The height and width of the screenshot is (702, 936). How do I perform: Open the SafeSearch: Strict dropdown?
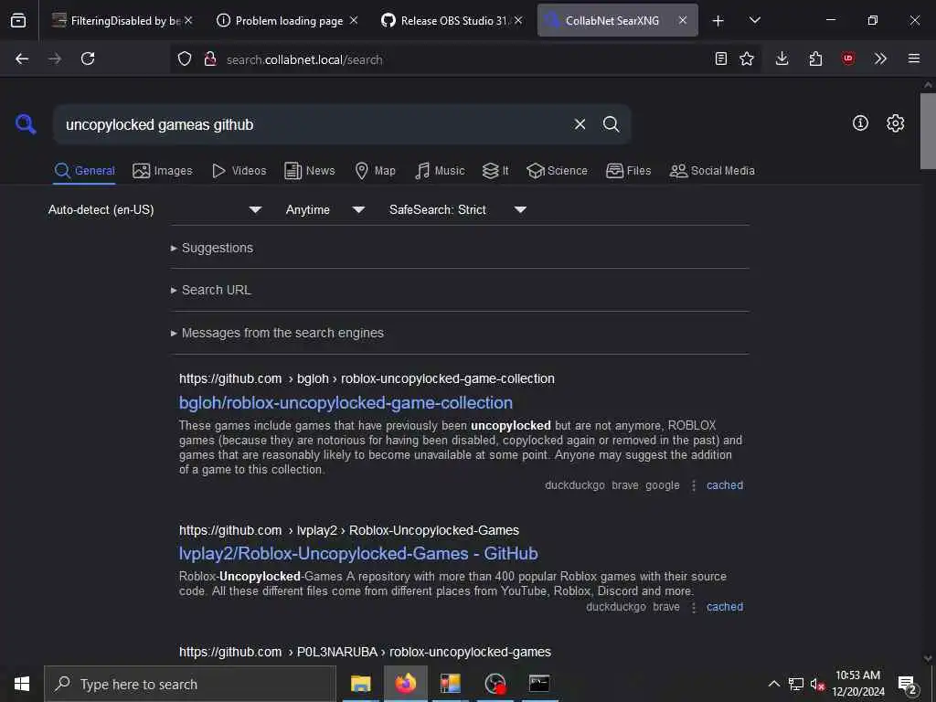(x=458, y=209)
